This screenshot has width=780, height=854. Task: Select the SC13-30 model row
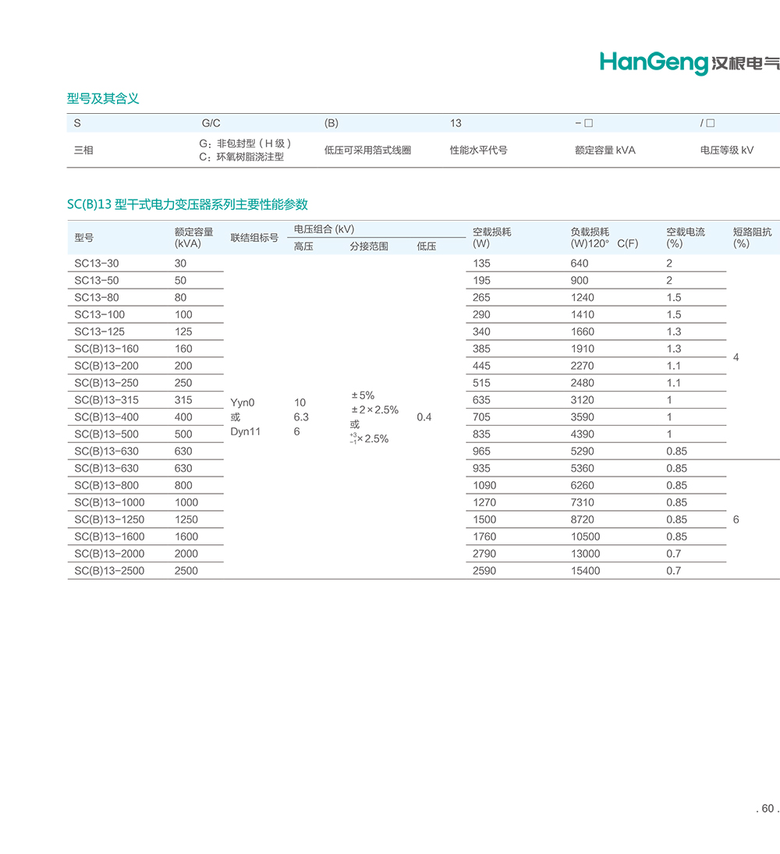[x=97, y=264]
